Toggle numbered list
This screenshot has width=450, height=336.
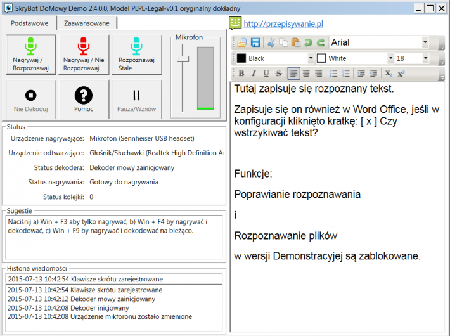click(x=345, y=74)
